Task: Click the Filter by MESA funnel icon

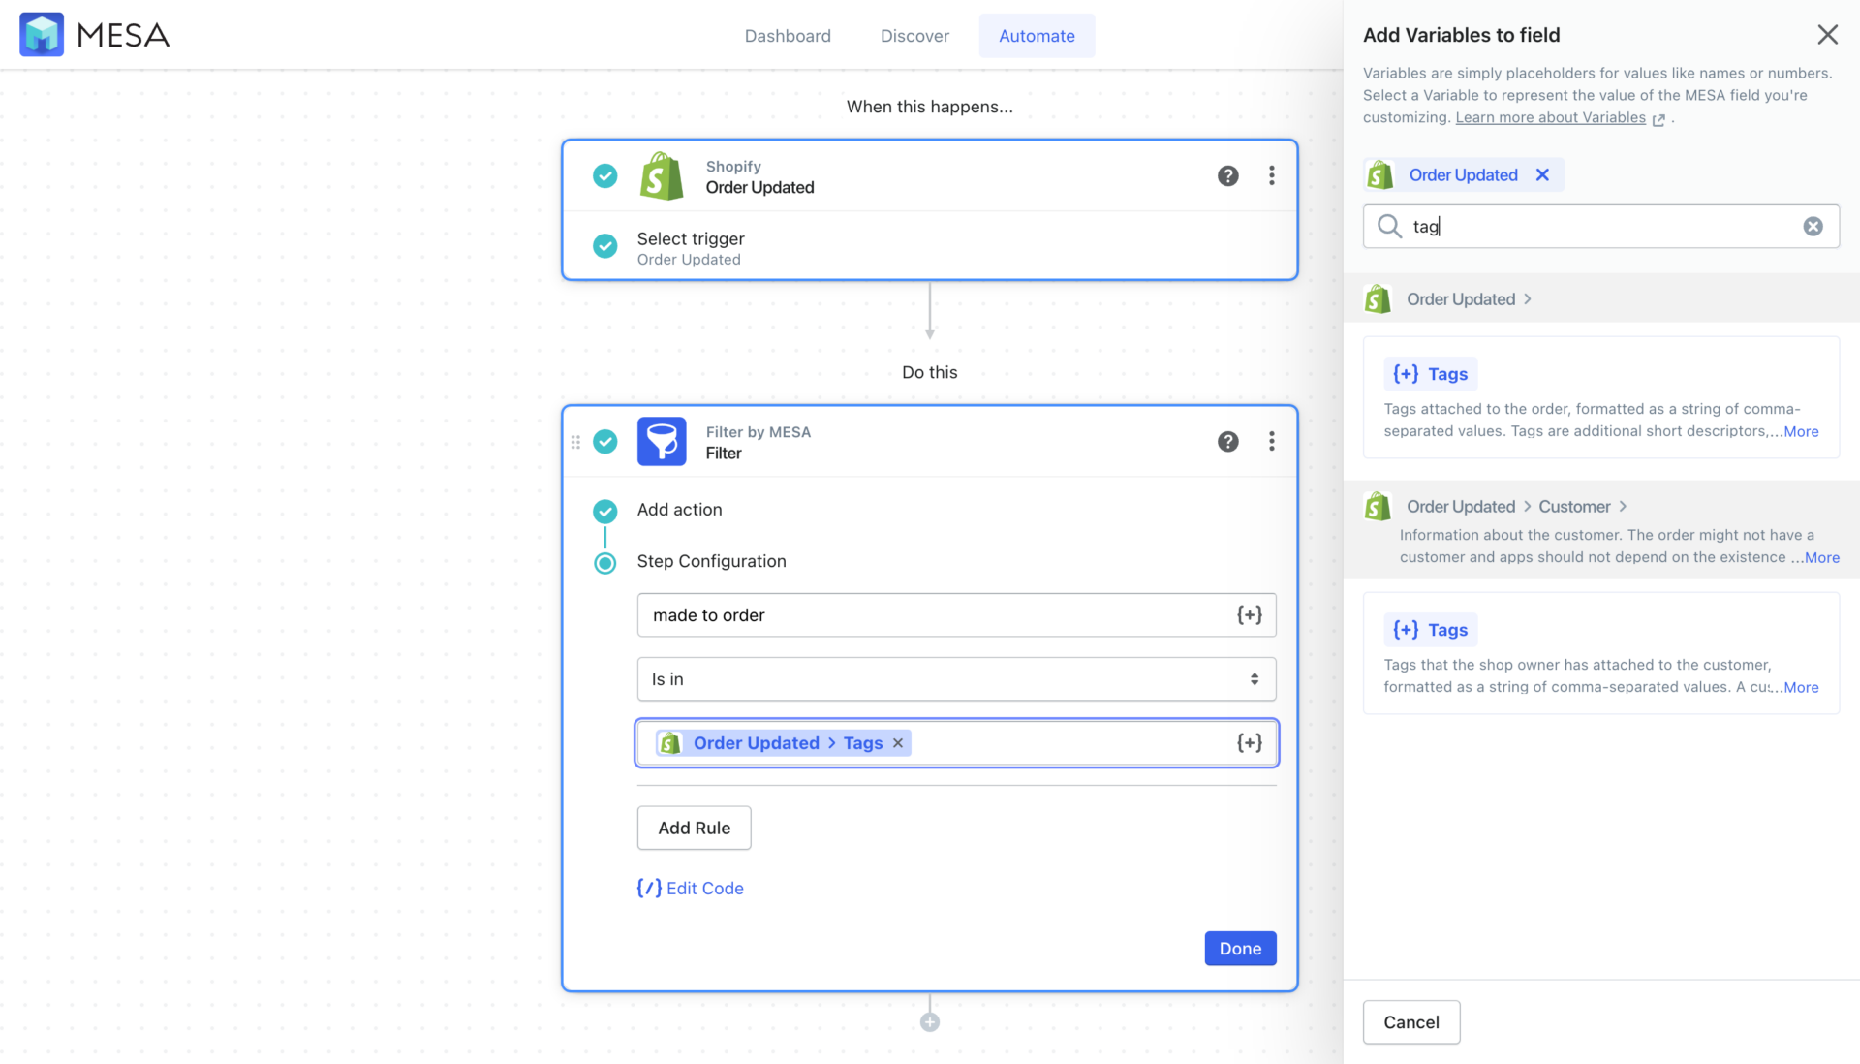Action: (662, 441)
